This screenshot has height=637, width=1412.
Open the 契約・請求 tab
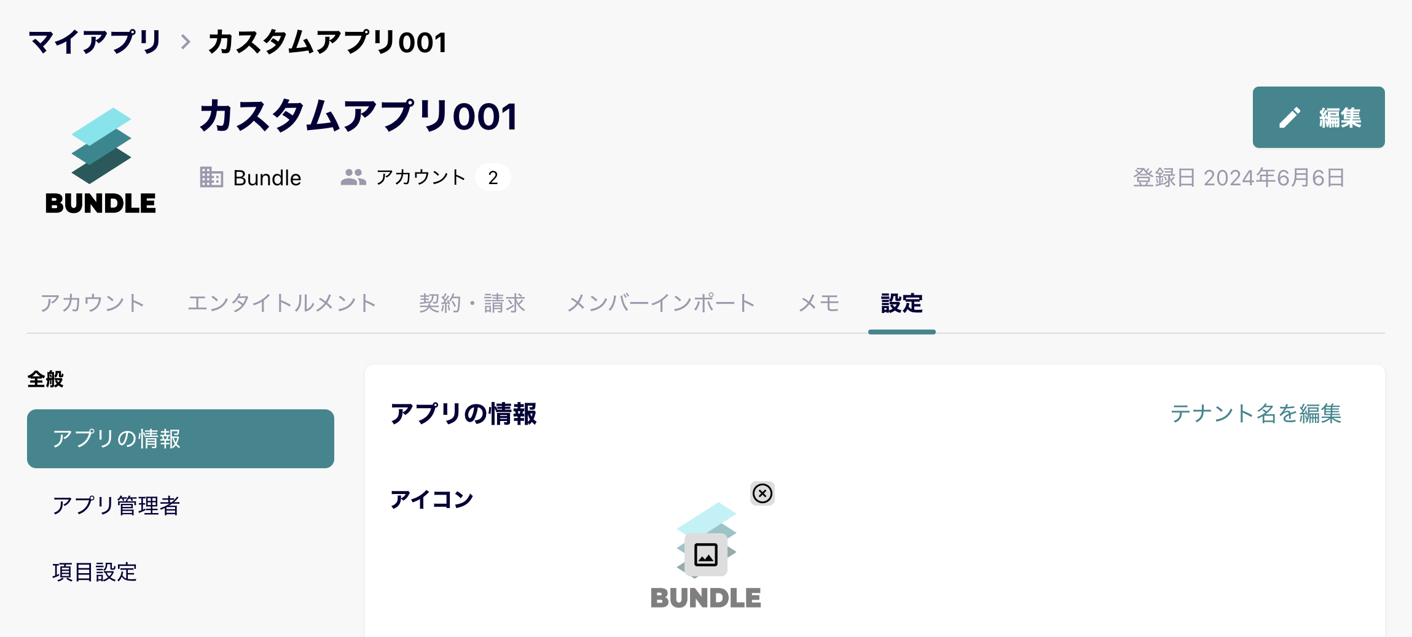pos(472,303)
